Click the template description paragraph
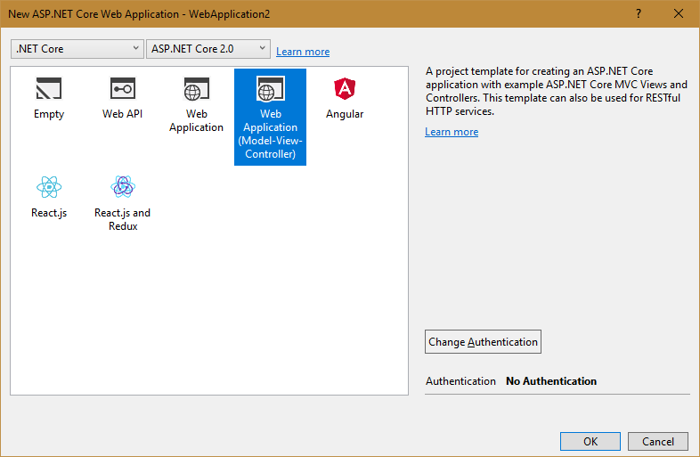 [557, 91]
